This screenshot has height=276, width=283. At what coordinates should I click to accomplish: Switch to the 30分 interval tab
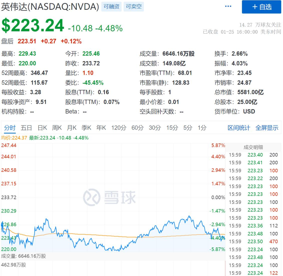click(155, 128)
